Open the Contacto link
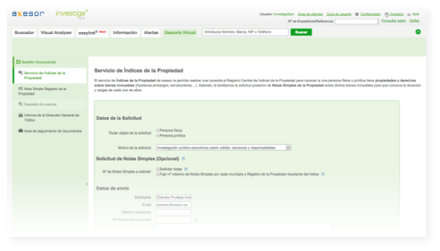The width and height of the screenshot is (440, 251). (x=397, y=14)
